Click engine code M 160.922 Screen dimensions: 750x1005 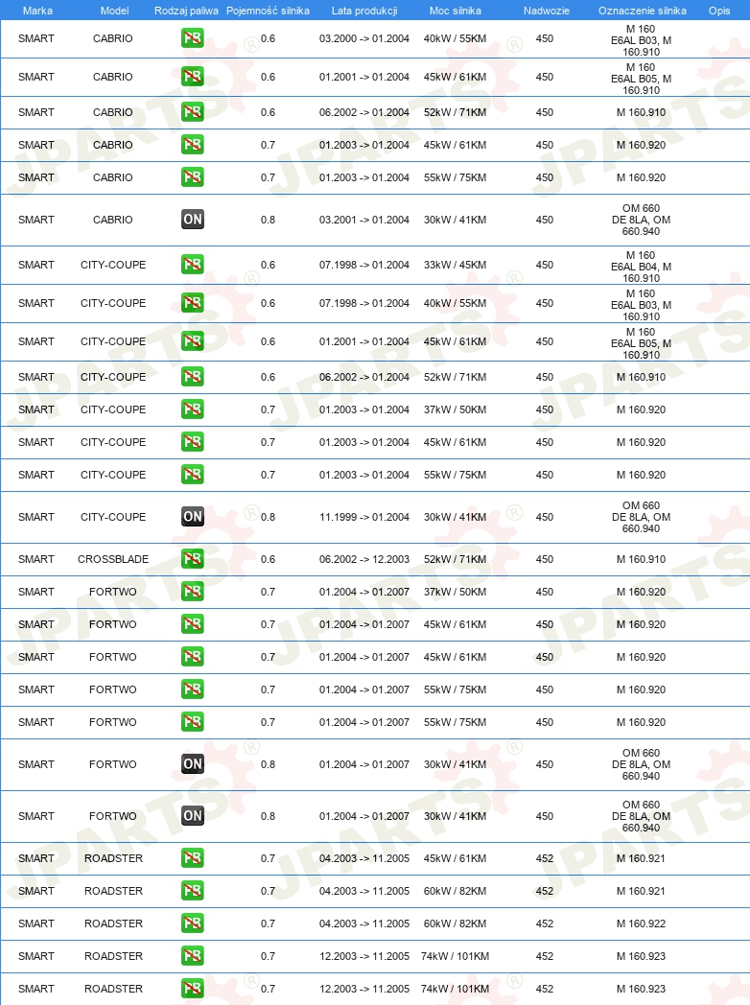[x=641, y=923]
